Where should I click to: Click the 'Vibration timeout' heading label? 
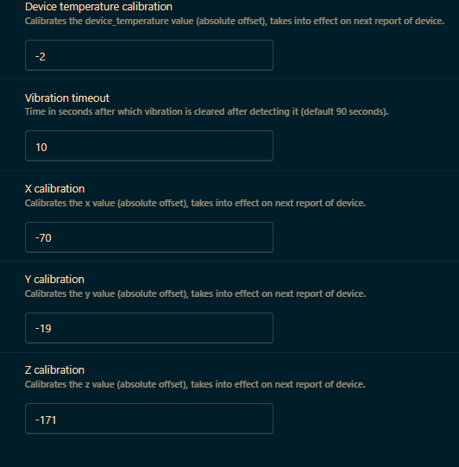pos(67,98)
